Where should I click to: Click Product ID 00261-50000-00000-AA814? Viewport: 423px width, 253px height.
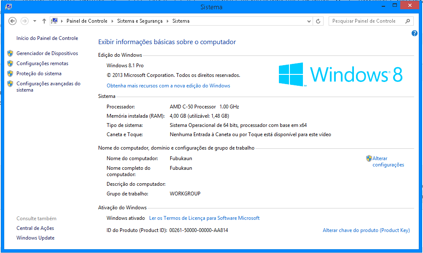[x=198, y=230]
